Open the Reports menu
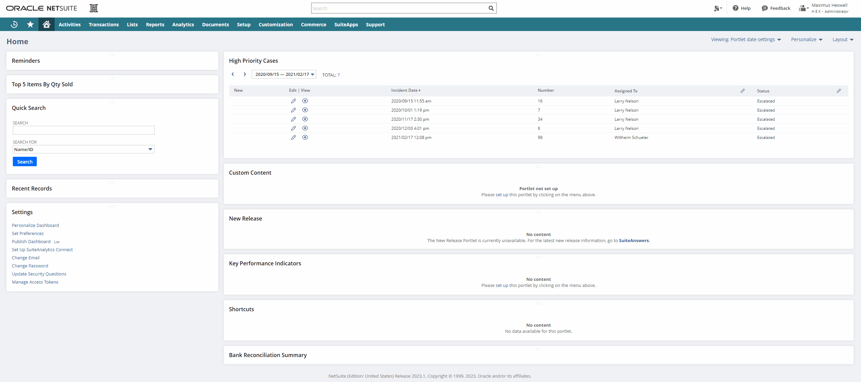Screen dimensions: 861x382 pyautogui.click(x=155, y=24)
